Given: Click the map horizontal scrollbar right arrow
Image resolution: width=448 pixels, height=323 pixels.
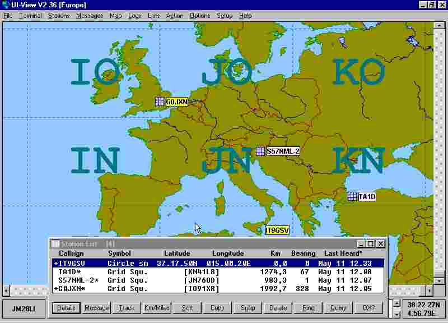Looking at the screenshot, I should 430,291.
